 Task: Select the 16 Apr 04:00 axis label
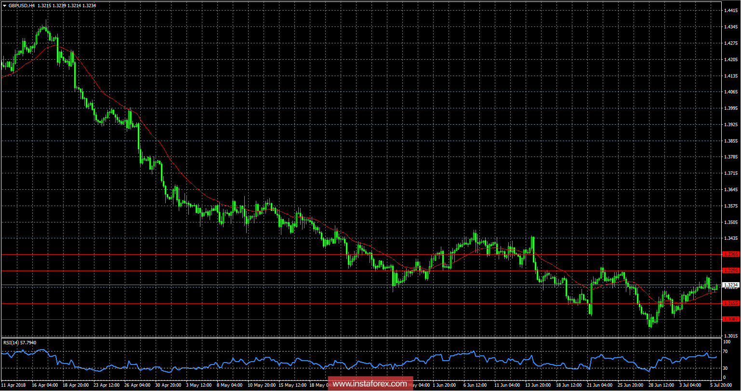pos(45,385)
